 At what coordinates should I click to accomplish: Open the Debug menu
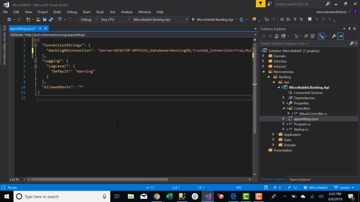coord(72,12)
